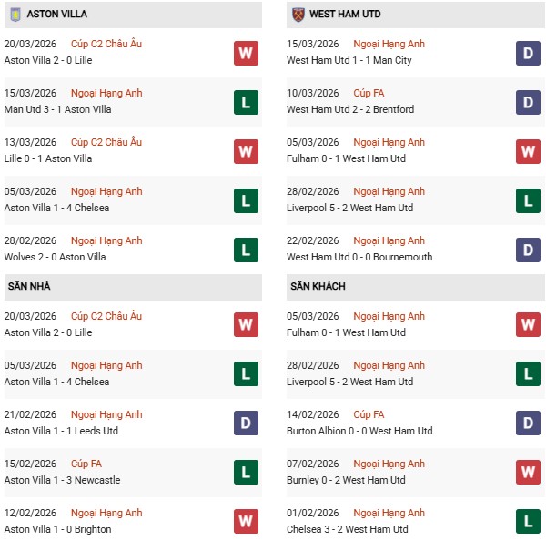Viewport: 546px width, 541px height.
Task: Select the SÂN KHÁCH section header
Action: pyautogui.click(x=318, y=286)
